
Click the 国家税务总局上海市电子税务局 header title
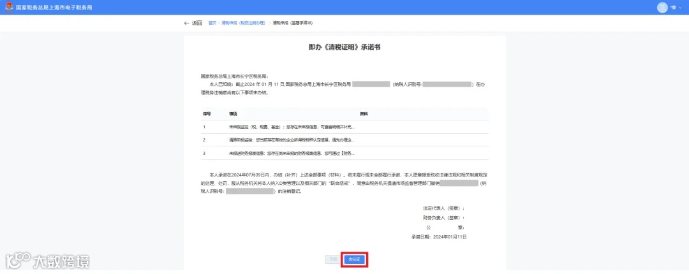(x=54, y=8)
